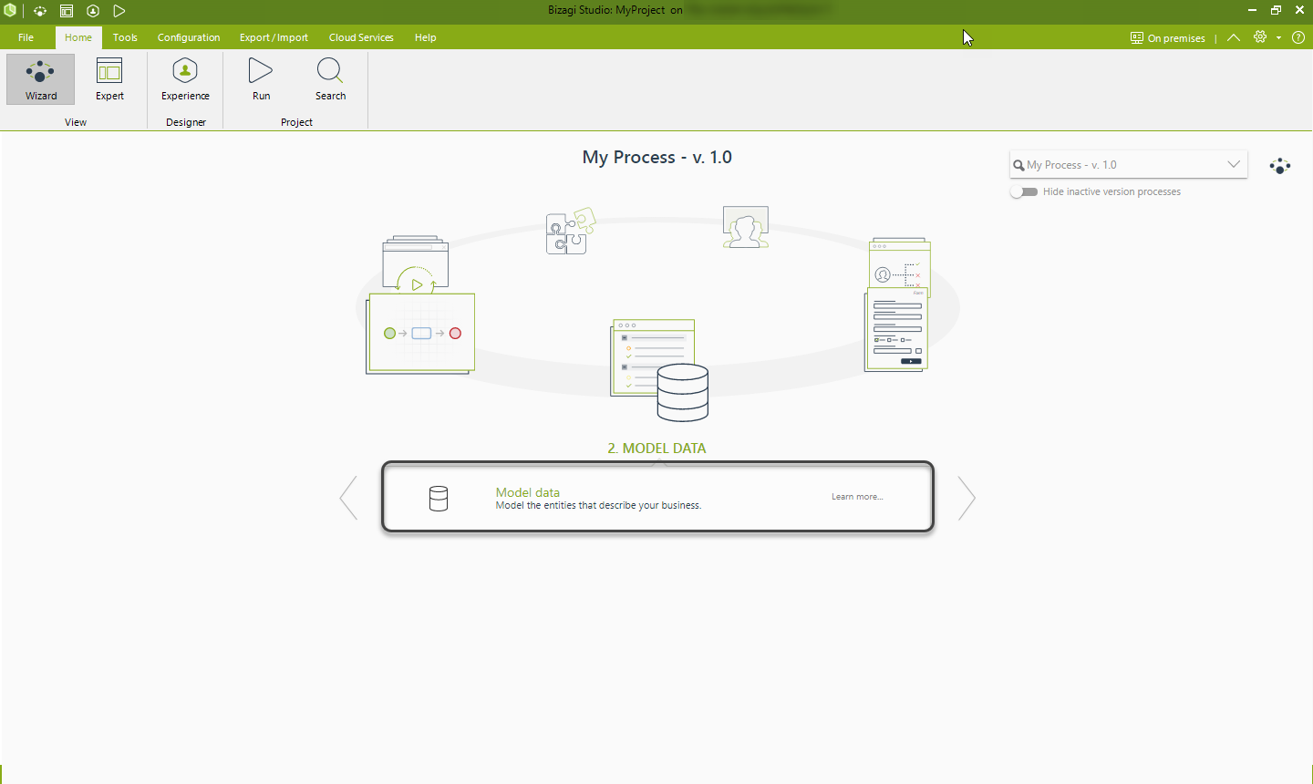Image resolution: width=1313 pixels, height=784 pixels.
Task: Expand the My Process version dropdown
Action: [x=1234, y=164]
